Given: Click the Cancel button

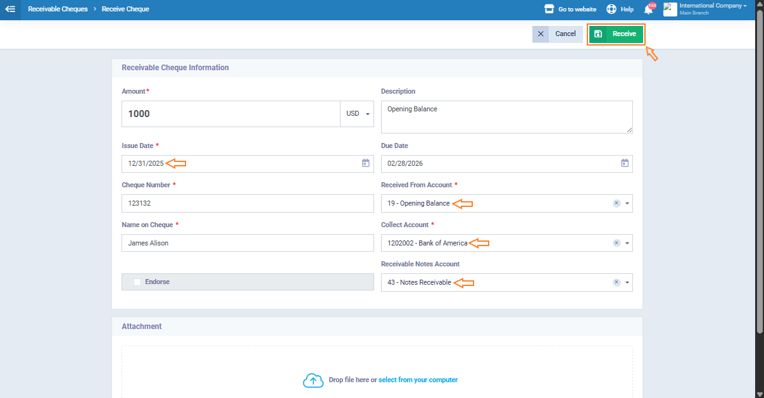Looking at the screenshot, I should pos(558,34).
